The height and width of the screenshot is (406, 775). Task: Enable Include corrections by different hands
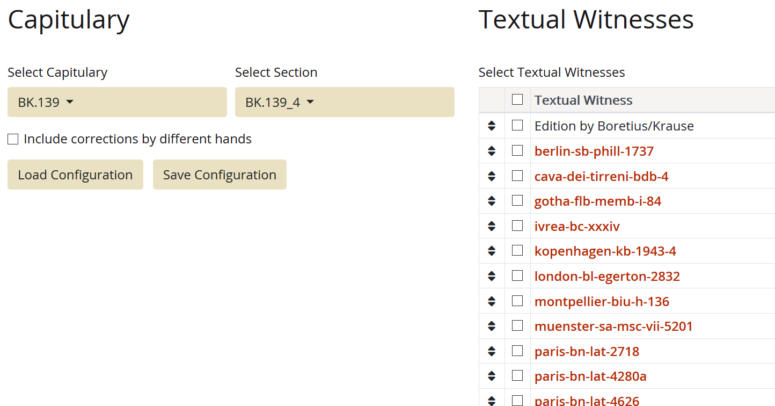coord(13,140)
